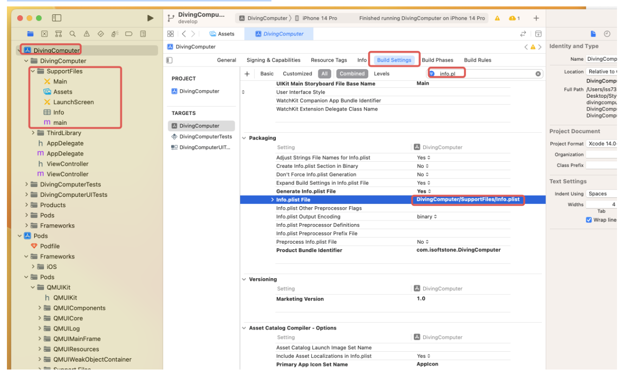Image resolution: width=618 pixels, height=371 pixels.
Task: Open the Library plus button in toolbar
Action: click(x=536, y=18)
